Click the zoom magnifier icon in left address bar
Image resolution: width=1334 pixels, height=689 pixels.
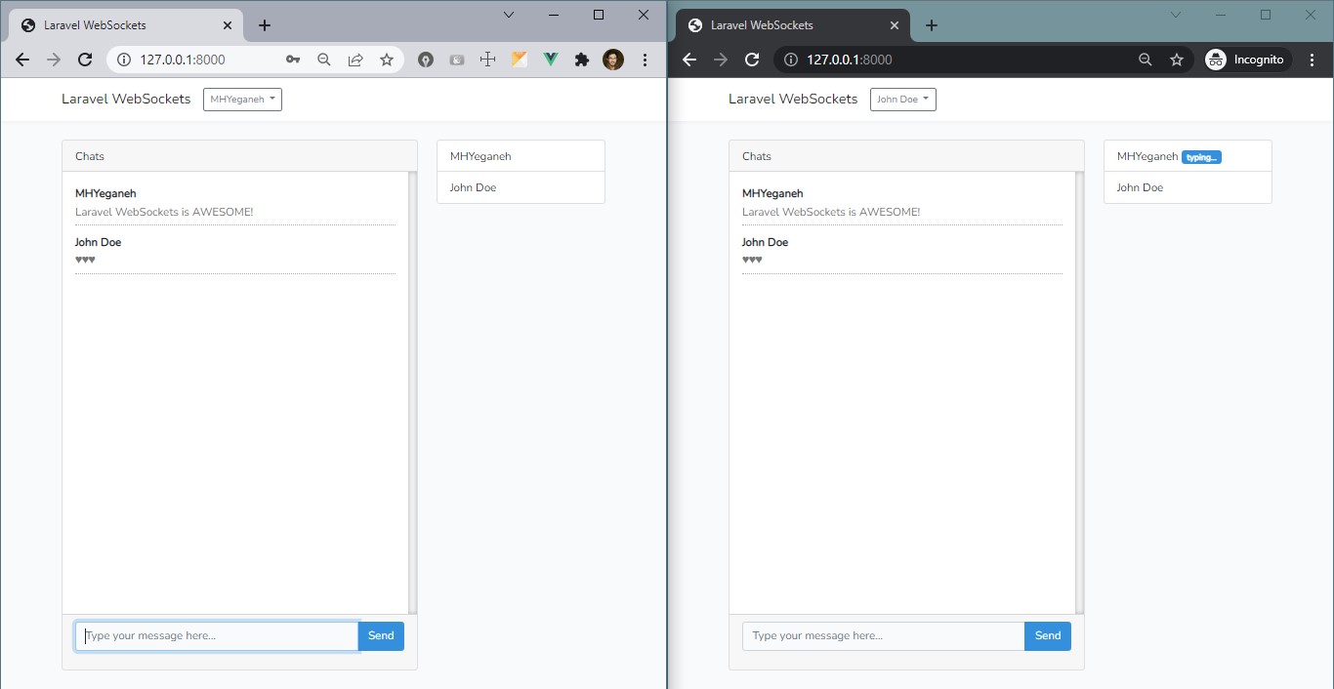(324, 60)
